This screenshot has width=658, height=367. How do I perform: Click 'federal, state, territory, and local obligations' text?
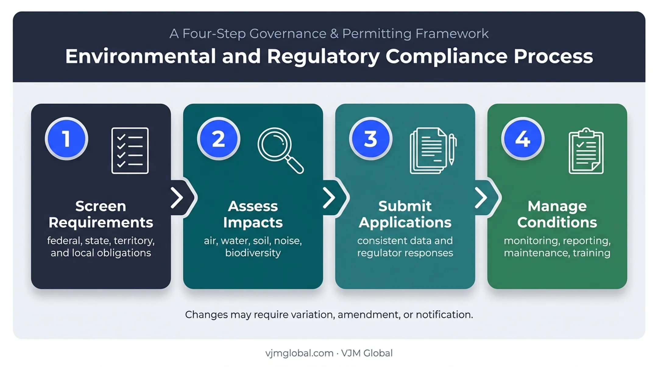[101, 247]
